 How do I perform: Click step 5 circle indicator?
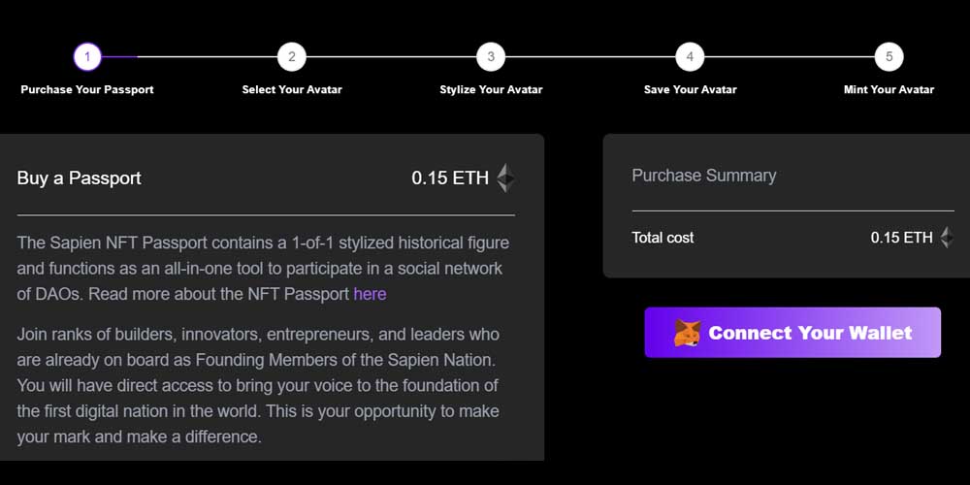pos(889,57)
